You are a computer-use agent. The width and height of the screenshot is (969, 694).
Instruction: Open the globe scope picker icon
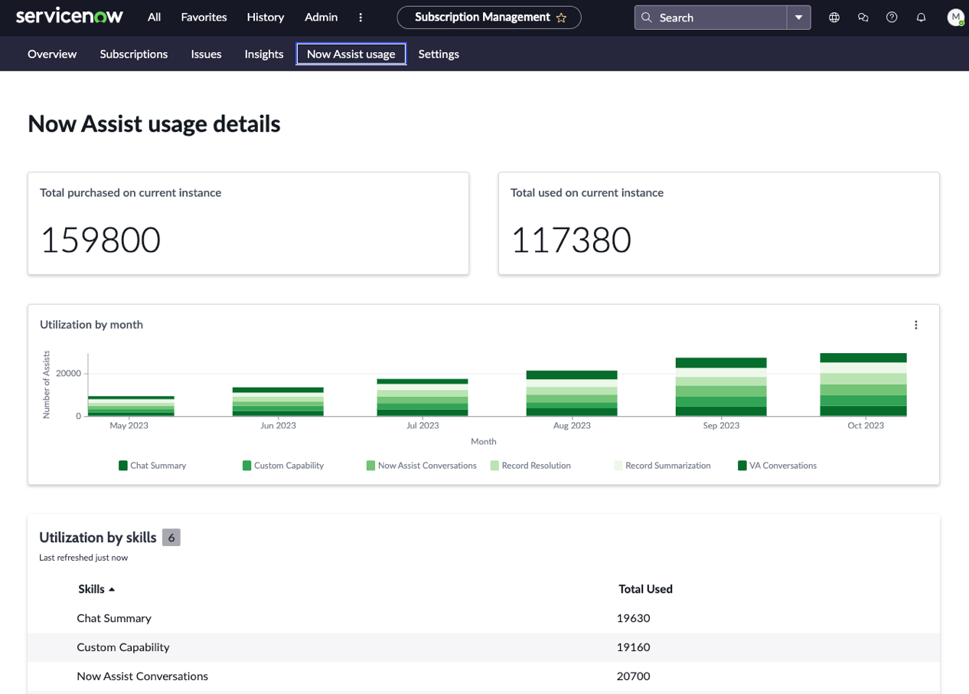pyautogui.click(x=834, y=17)
